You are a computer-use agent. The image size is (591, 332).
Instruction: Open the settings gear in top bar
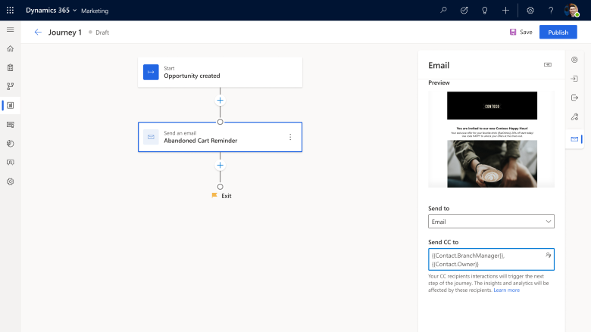[x=530, y=10]
